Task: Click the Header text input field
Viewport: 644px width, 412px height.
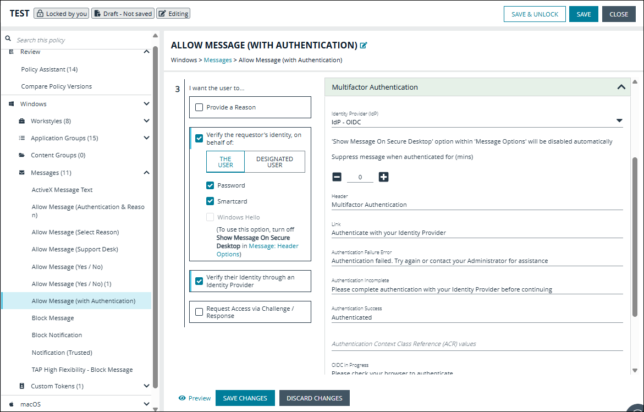Action: pyautogui.click(x=477, y=204)
